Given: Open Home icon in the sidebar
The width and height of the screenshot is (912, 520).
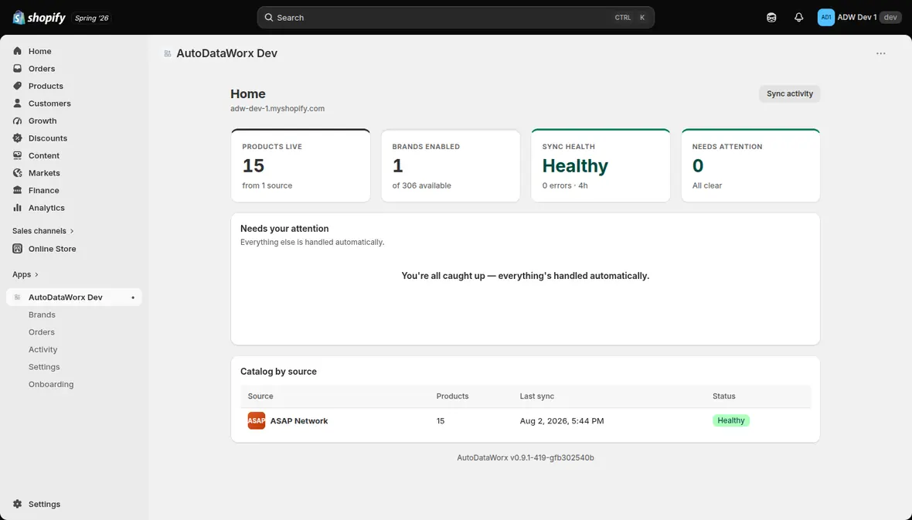Looking at the screenshot, I should click(18, 51).
